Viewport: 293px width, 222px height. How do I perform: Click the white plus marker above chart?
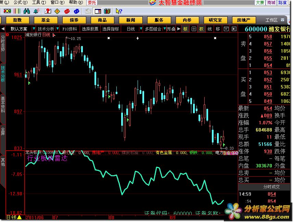138,38
